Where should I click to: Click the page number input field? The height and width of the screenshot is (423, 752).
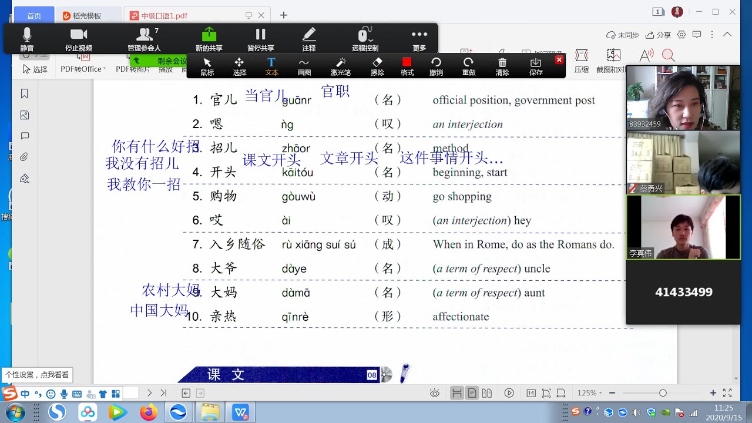pos(130,393)
